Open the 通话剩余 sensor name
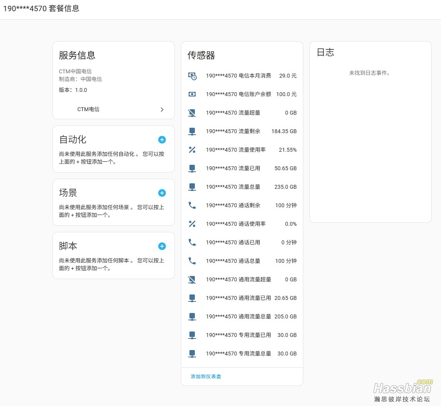Image resolution: width=441 pixels, height=406 pixels. click(233, 205)
